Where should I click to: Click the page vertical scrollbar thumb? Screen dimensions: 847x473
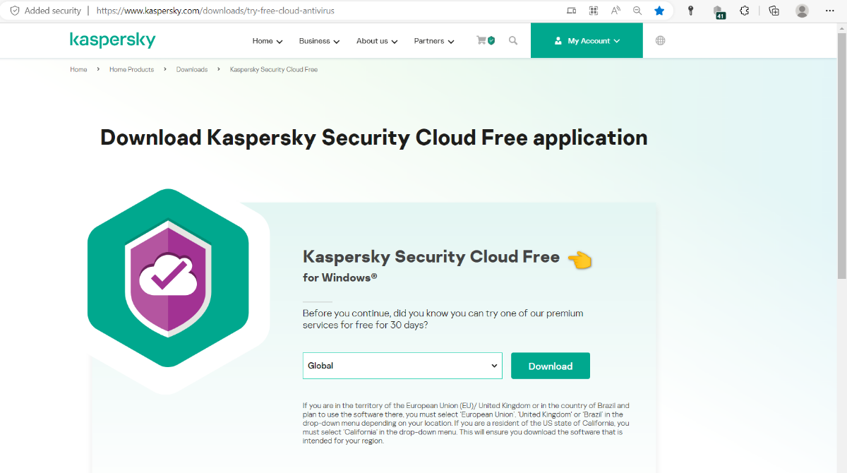(x=841, y=155)
